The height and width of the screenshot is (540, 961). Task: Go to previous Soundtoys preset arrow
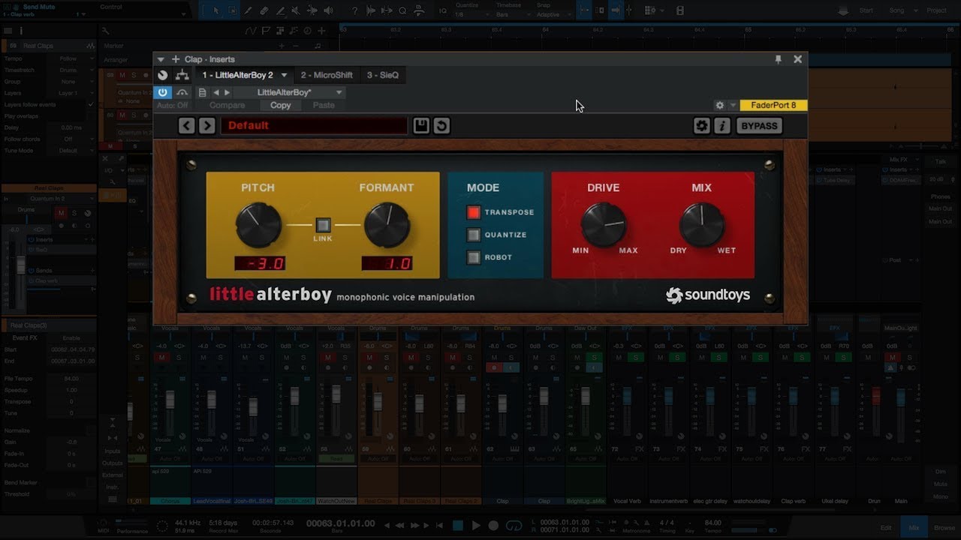[186, 125]
